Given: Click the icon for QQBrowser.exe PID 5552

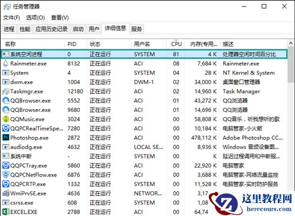Looking at the screenshot, I should click(x=6, y=101).
